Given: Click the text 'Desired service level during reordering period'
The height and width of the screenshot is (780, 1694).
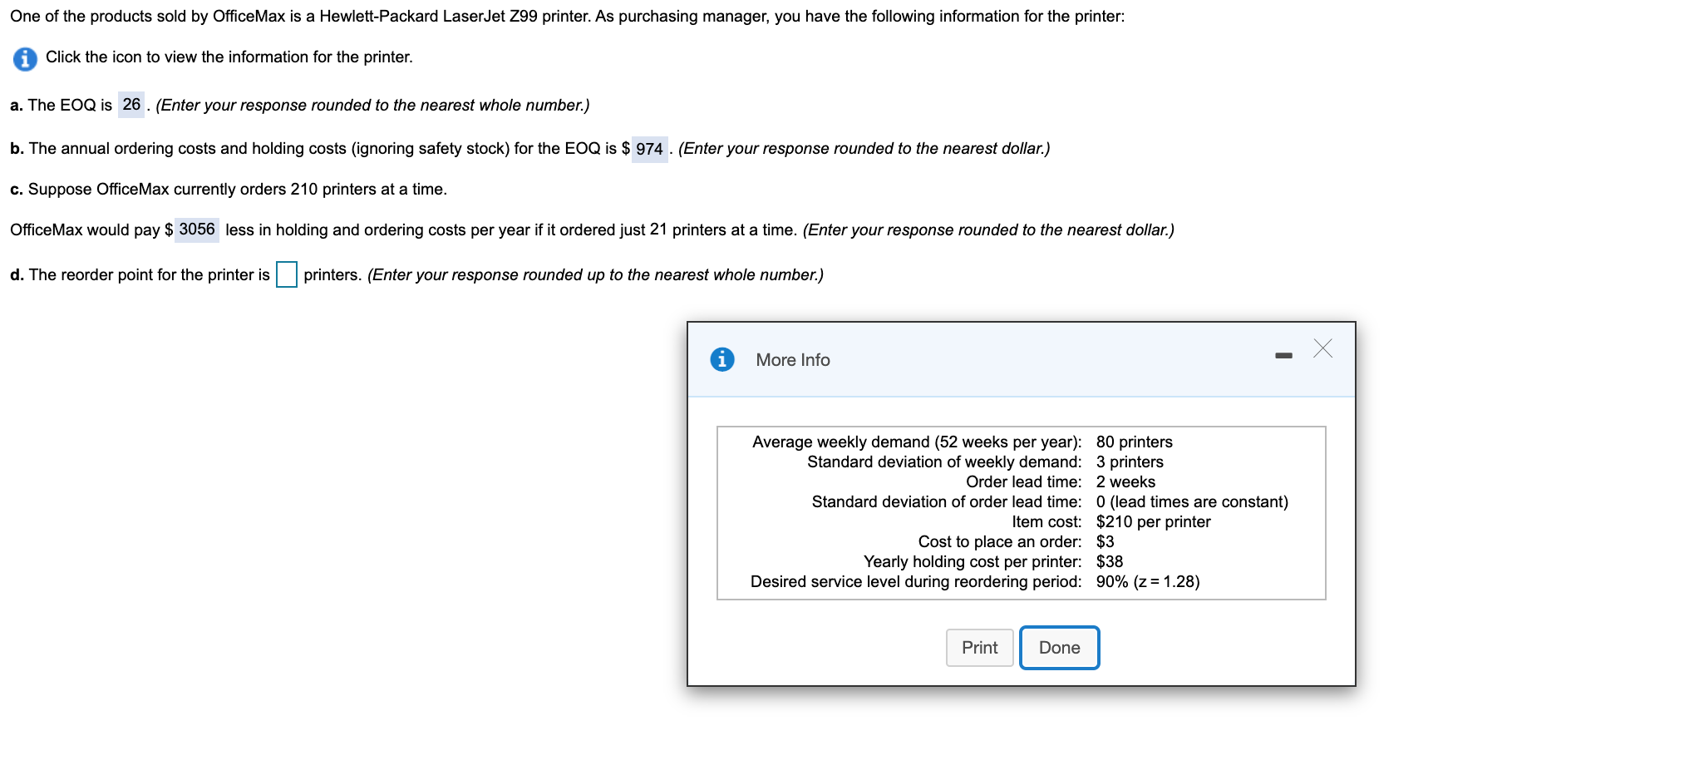Looking at the screenshot, I should [x=914, y=581].
